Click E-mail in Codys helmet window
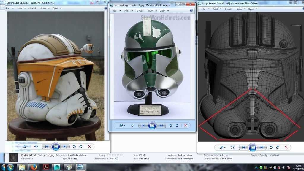This screenshot has width=304, height=171. tap(228, 9)
